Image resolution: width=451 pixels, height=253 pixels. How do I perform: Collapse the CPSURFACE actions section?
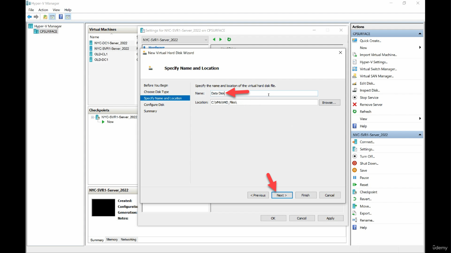(420, 34)
